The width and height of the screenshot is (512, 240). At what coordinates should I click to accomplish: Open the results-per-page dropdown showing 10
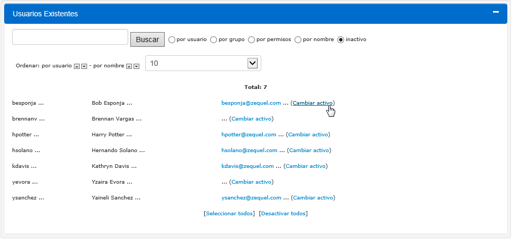tap(203, 63)
